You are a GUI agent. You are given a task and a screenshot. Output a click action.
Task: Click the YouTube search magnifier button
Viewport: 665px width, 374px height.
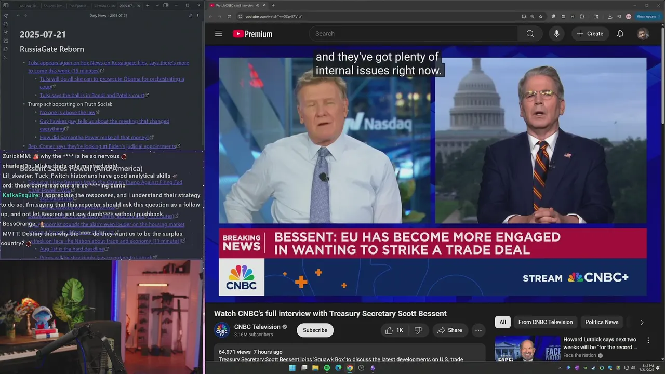click(x=530, y=34)
